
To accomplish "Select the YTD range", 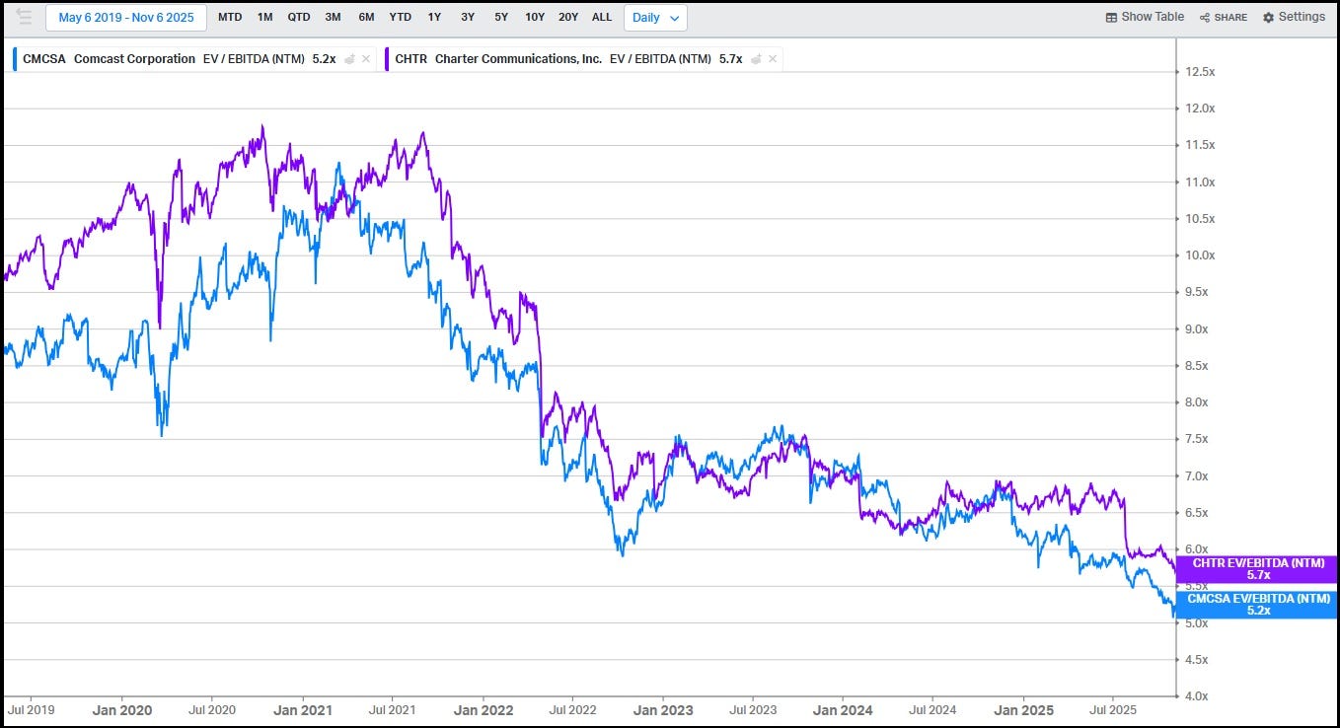I will (x=400, y=18).
